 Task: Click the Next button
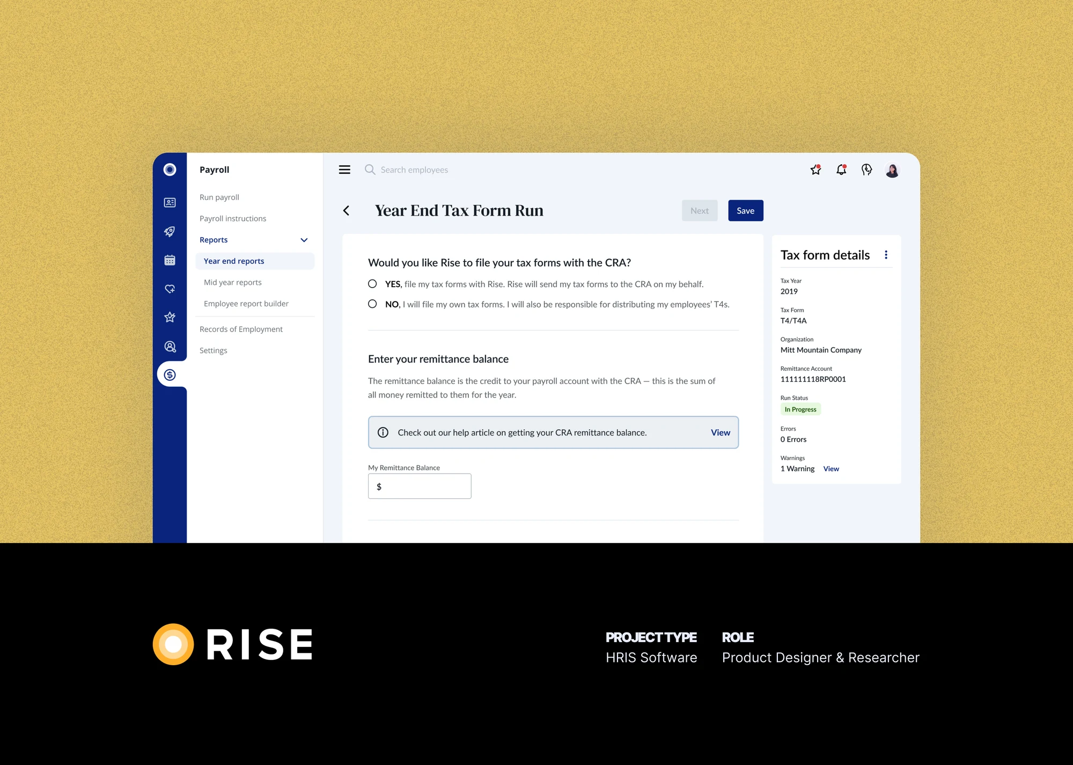700,211
